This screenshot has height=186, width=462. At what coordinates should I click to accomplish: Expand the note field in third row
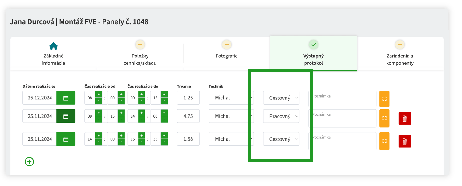pos(384,141)
